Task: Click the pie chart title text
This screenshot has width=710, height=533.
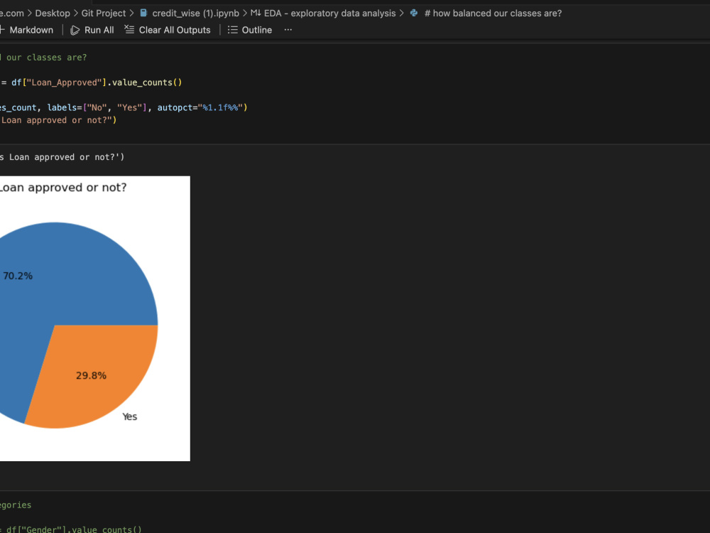Action: coord(63,187)
